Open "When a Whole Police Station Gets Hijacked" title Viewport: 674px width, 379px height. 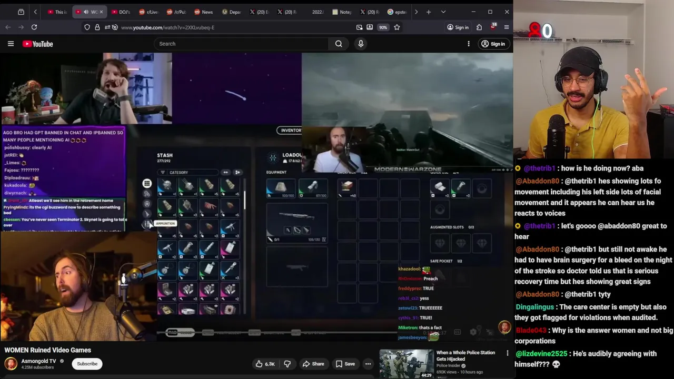pos(465,356)
